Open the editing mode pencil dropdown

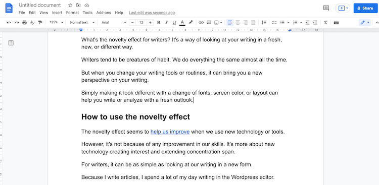(365, 22)
